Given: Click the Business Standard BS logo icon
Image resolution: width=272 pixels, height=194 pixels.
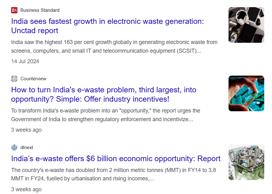Looking at the screenshot, I should point(14,10).
